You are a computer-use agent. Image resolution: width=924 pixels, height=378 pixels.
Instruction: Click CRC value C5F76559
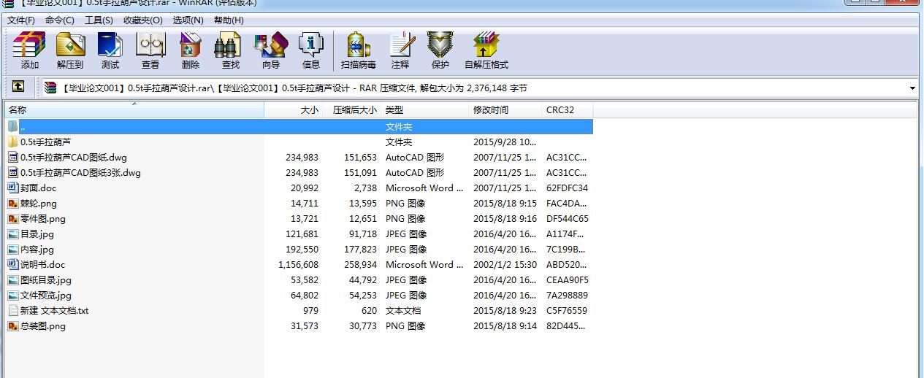(x=567, y=311)
